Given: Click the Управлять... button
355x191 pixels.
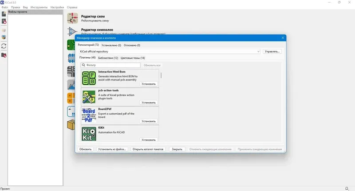Looking at the screenshot, I should [x=272, y=52].
